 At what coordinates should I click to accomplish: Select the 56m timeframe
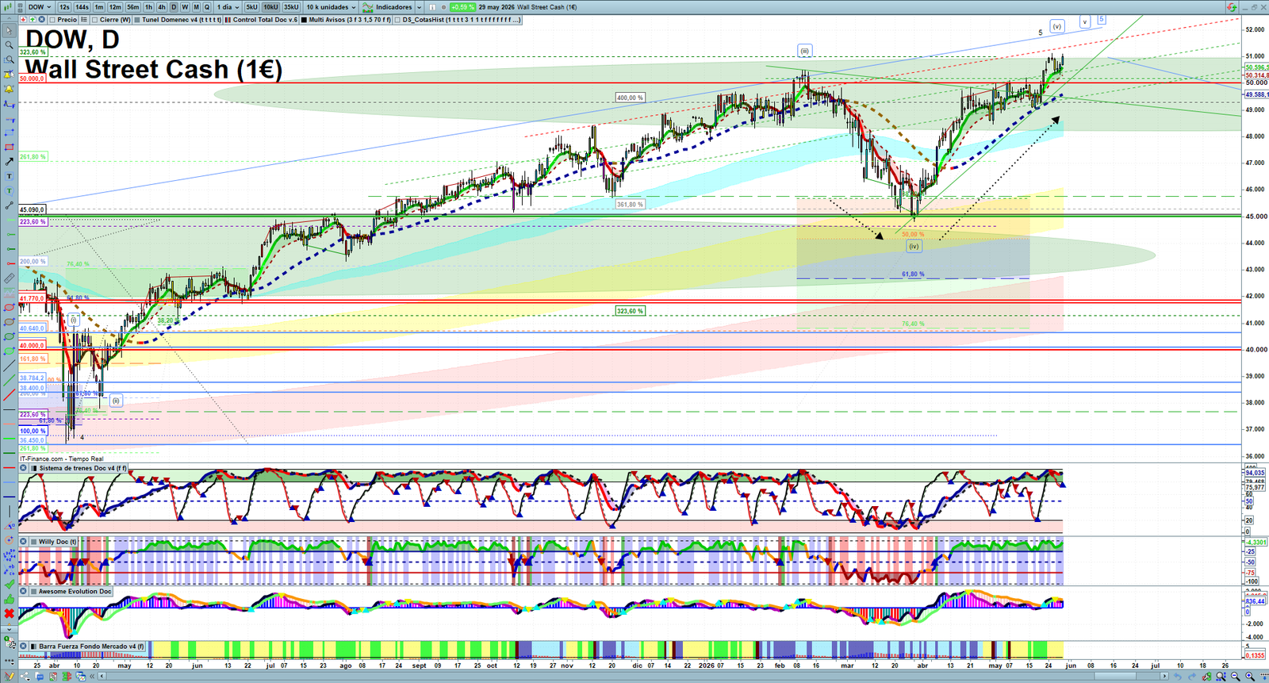[x=132, y=7]
